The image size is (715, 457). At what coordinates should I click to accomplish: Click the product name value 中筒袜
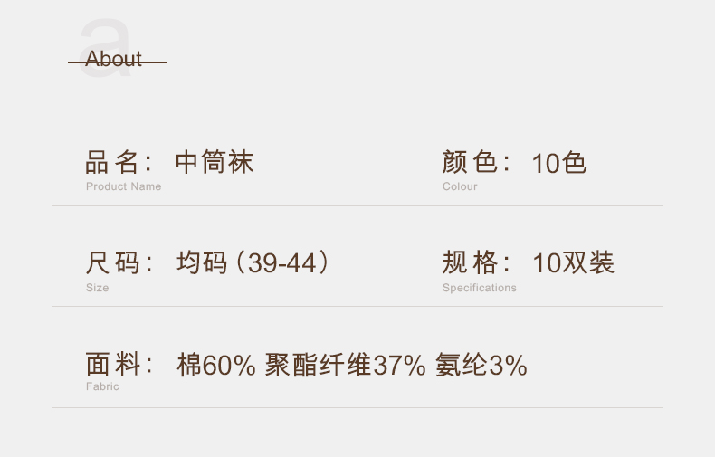(x=214, y=162)
